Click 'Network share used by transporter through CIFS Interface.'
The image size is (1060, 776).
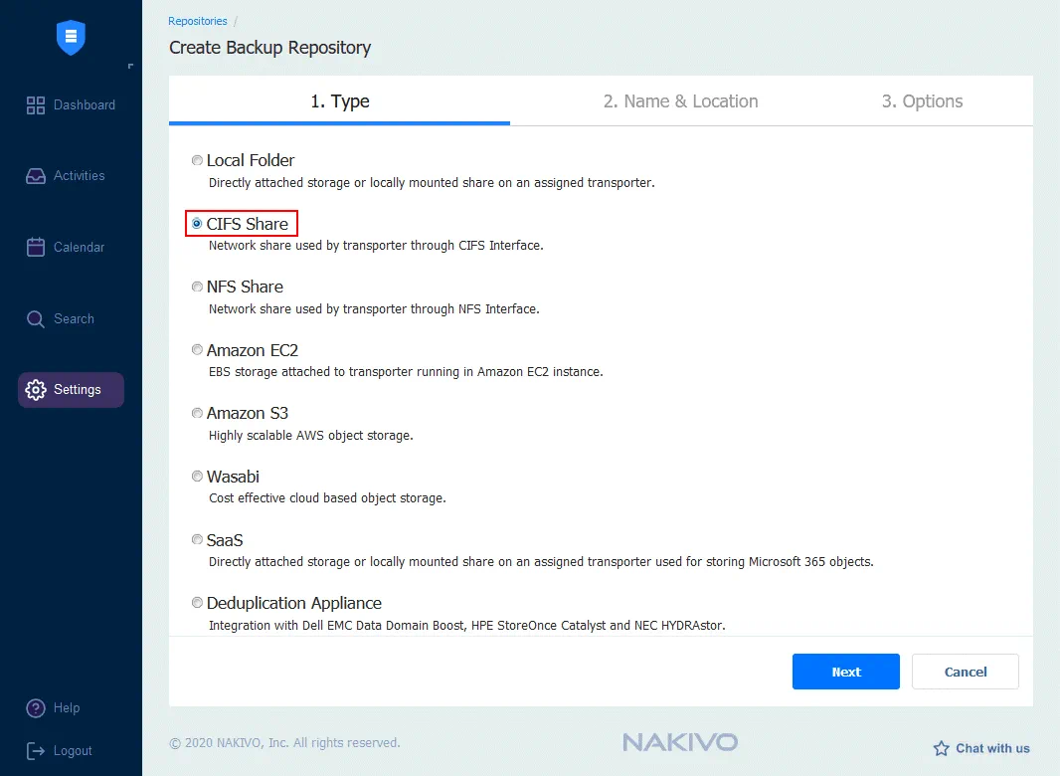point(376,246)
